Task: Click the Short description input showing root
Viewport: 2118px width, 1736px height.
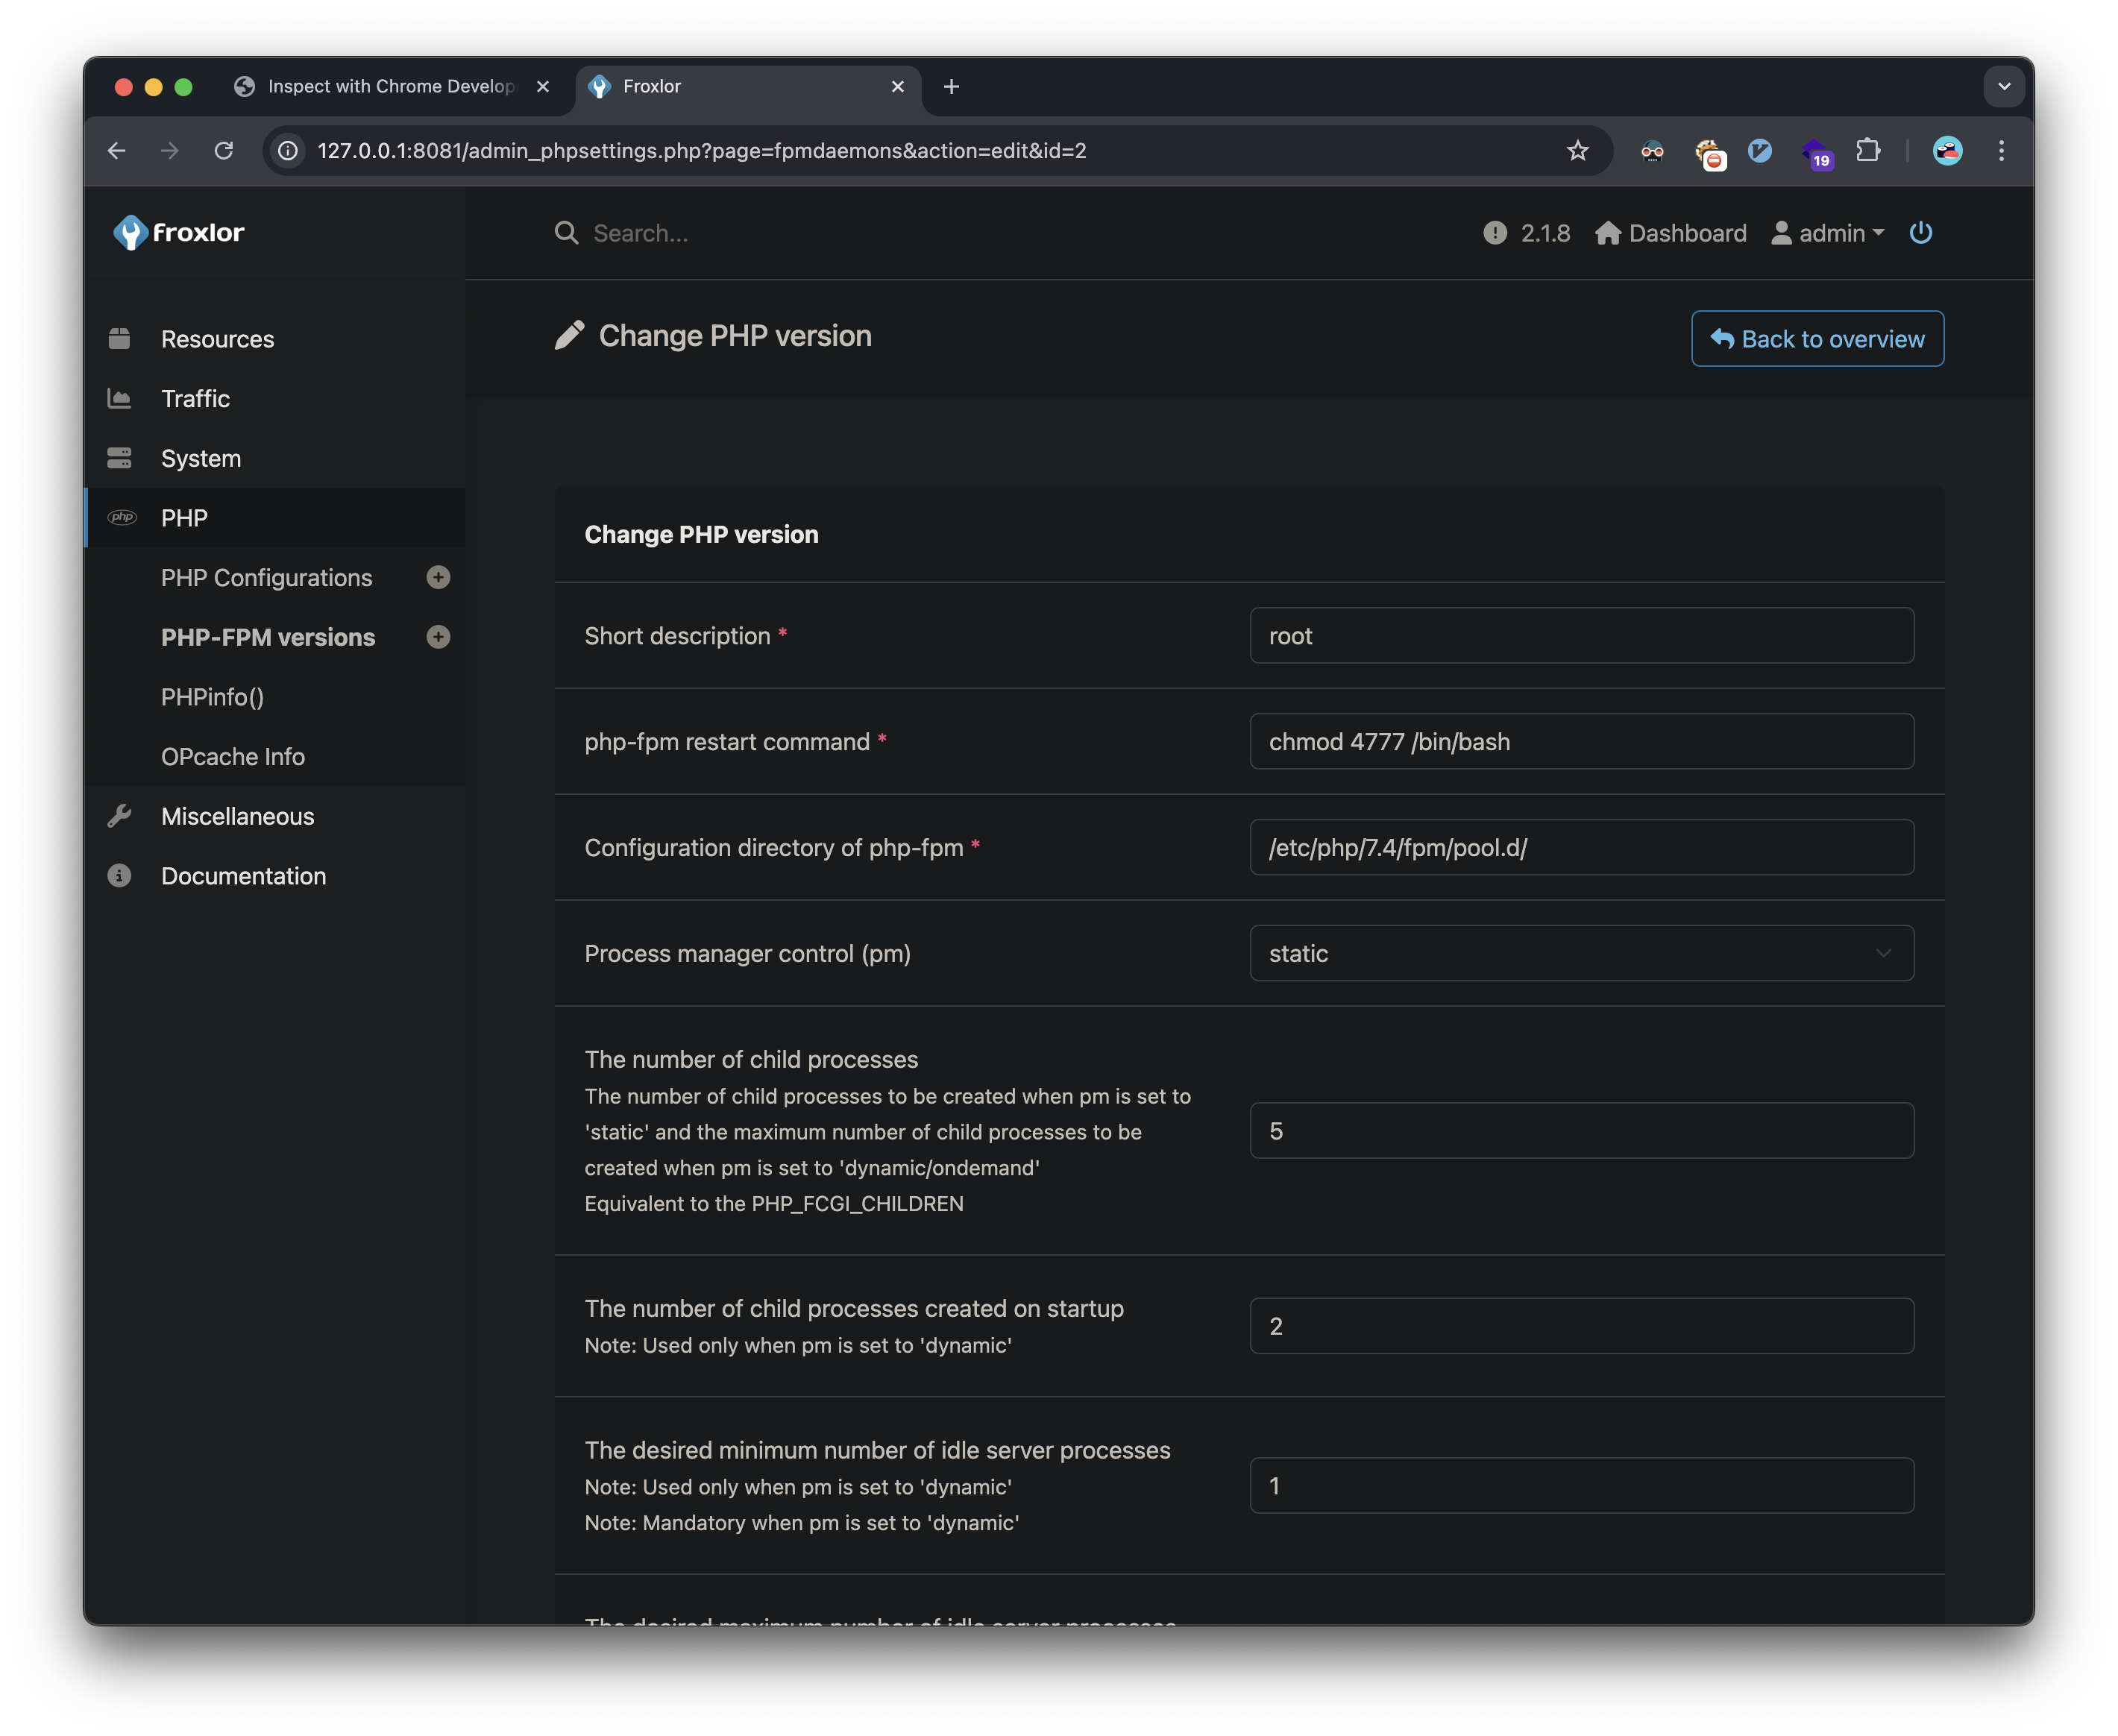Action: click(x=1580, y=635)
